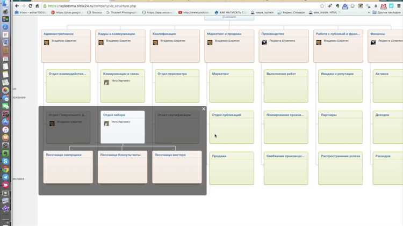
Task: Go back in browser history
Action: 17,6
